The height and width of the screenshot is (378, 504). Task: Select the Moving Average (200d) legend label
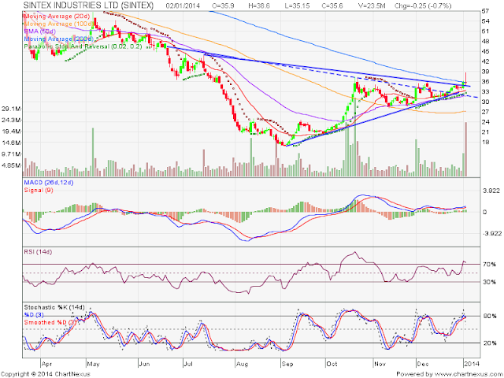[x=58, y=39]
